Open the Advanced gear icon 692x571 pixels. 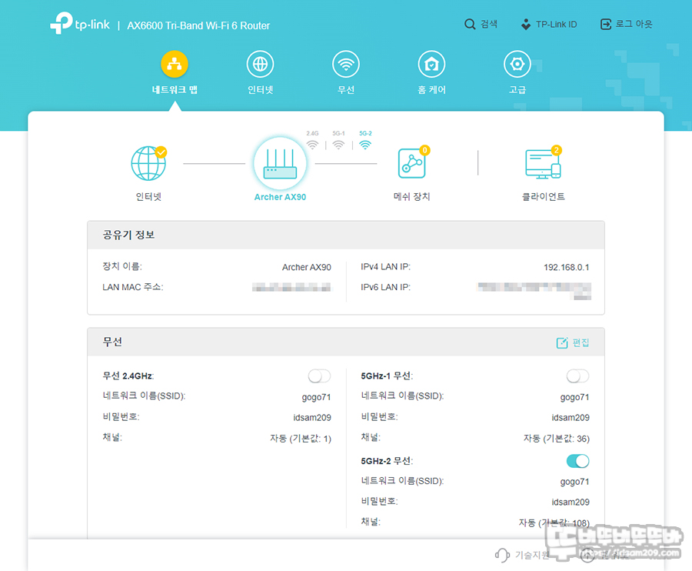pyautogui.click(x=517, y=64)
